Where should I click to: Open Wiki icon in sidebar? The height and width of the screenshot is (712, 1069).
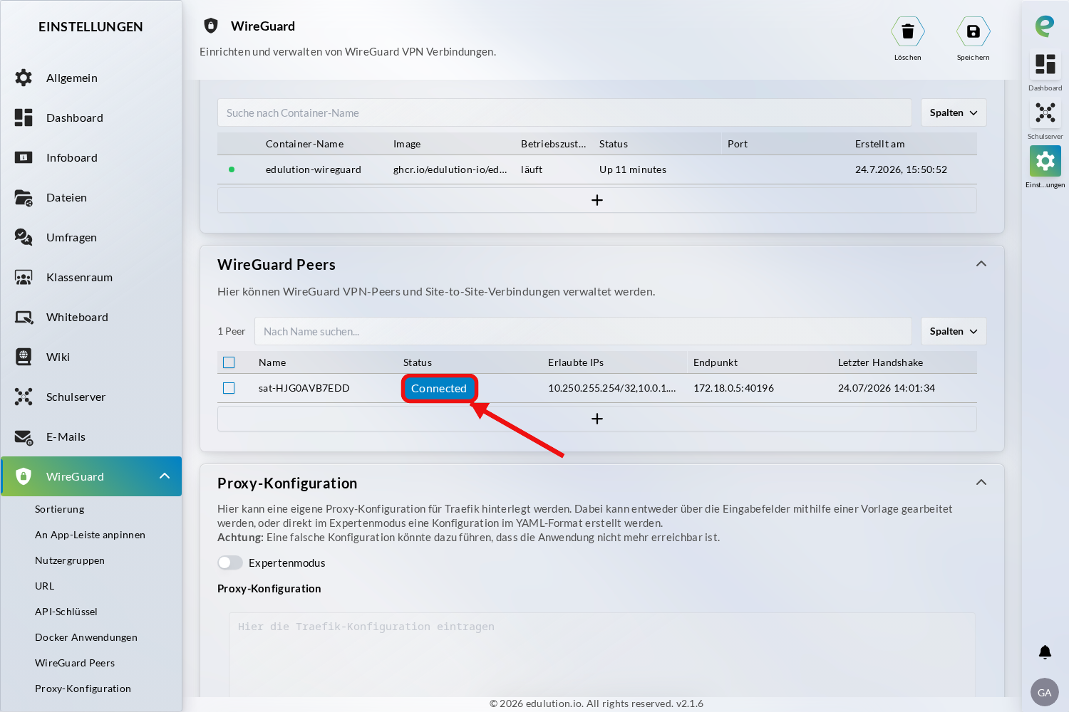point(24,357)
